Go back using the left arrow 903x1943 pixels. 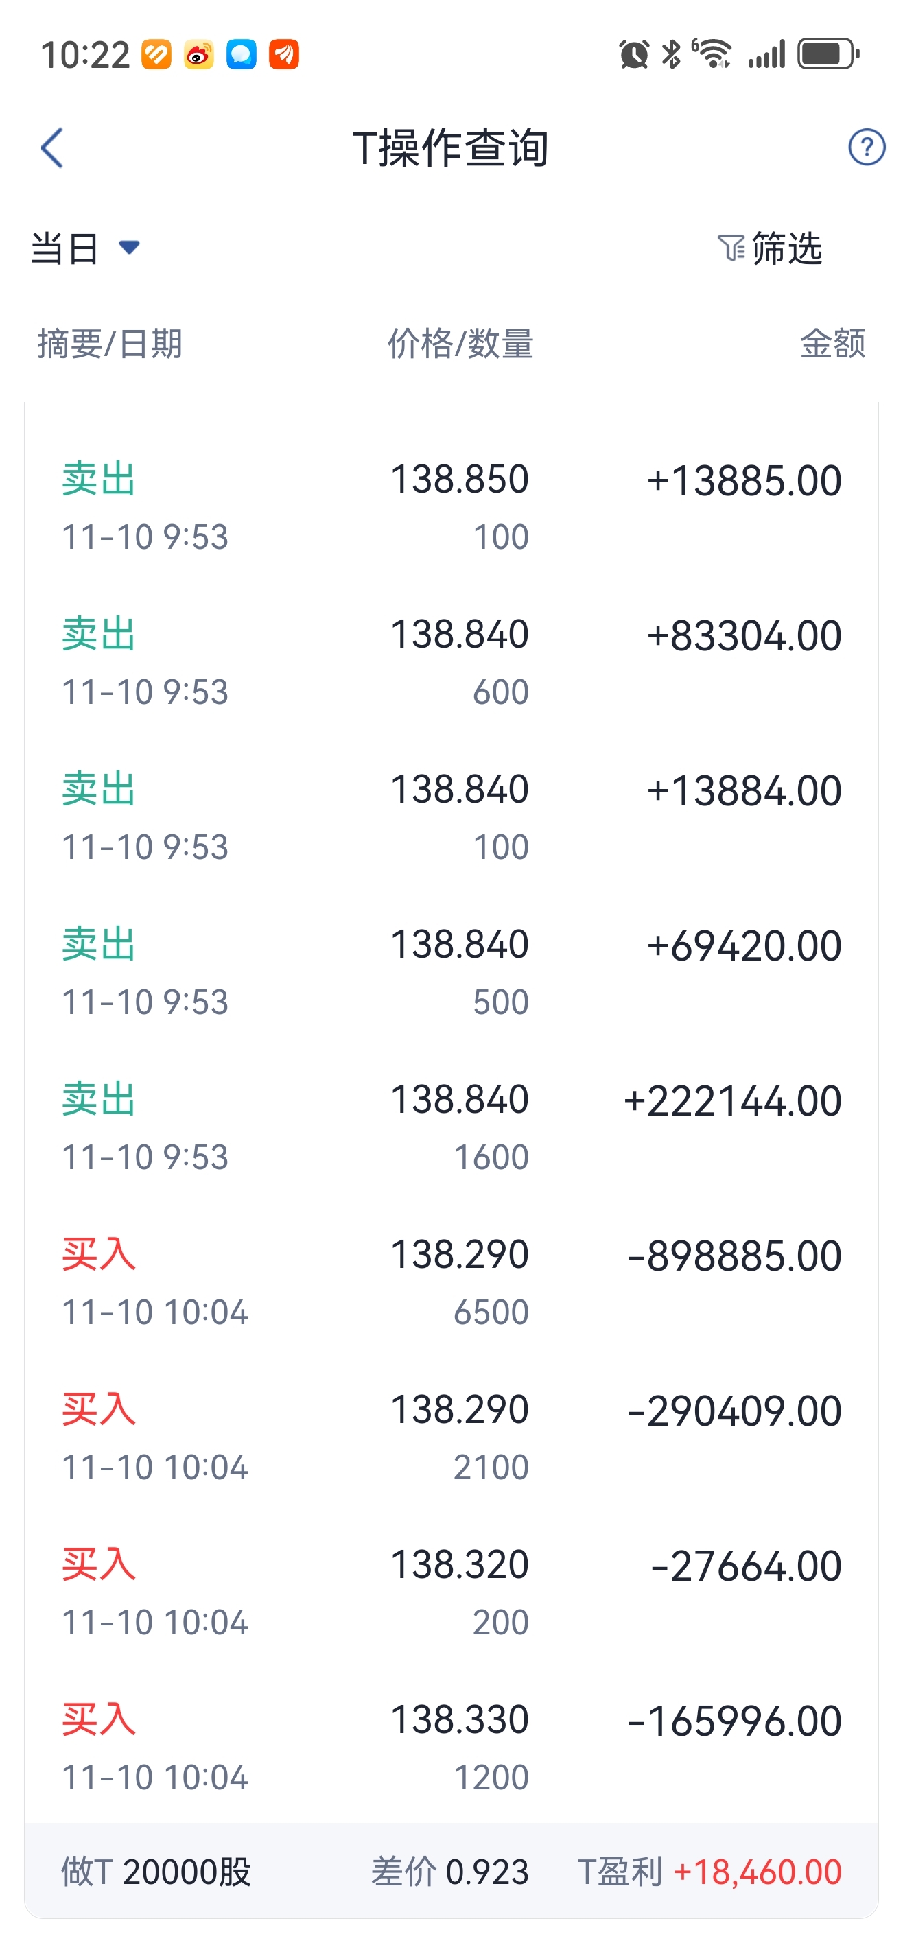tap(51, 148)
